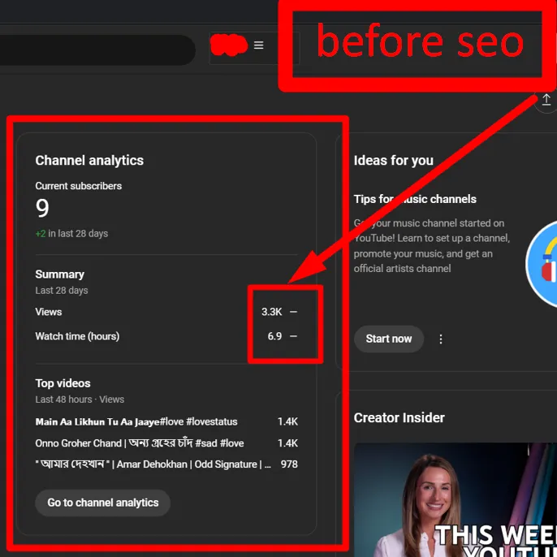This screenshot has width=557, height=557.
Task: Select the Views value 3.3K
Action: click(272, 312)
